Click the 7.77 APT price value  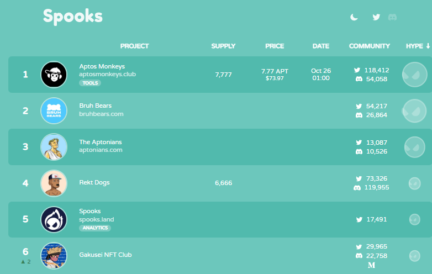(x=275, y=71)
